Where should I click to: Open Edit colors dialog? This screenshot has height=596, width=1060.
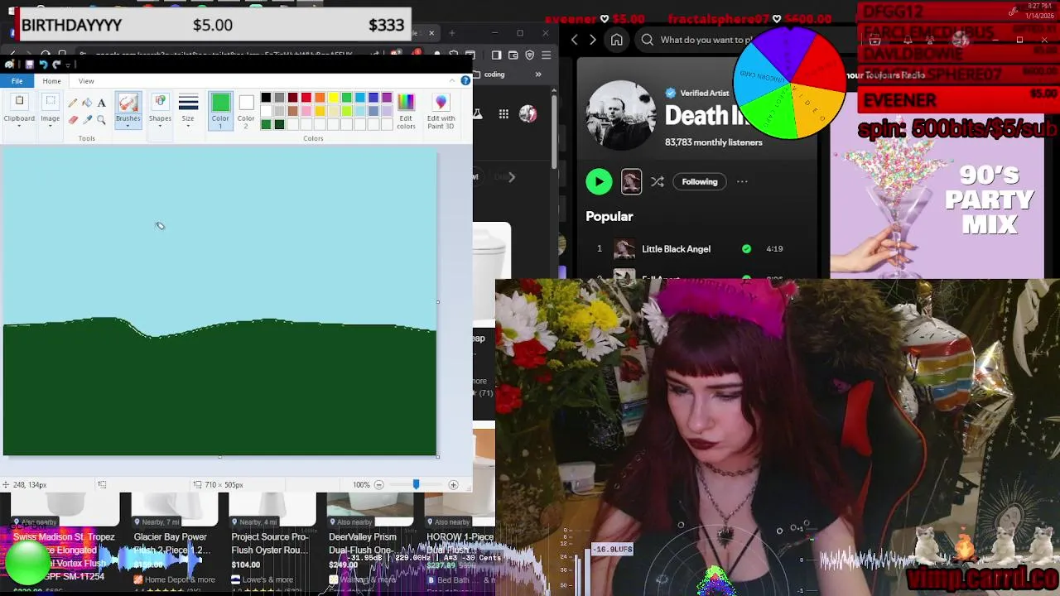tap(406, 110)
